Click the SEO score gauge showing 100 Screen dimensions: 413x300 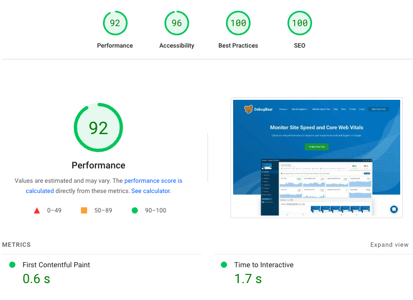pos(299,23)
